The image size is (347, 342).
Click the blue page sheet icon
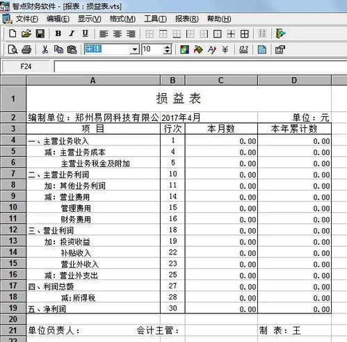pyautogui.click(x=262, y=49)
